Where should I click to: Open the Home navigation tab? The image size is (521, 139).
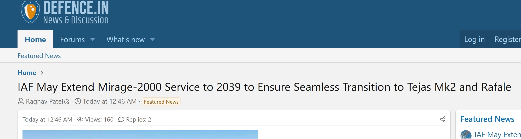pos(35,40)
